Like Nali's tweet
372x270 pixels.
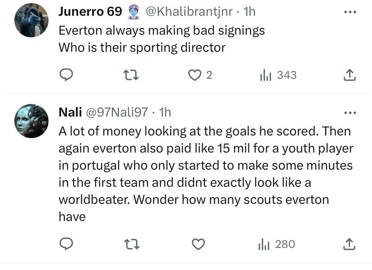pos(198,244)
